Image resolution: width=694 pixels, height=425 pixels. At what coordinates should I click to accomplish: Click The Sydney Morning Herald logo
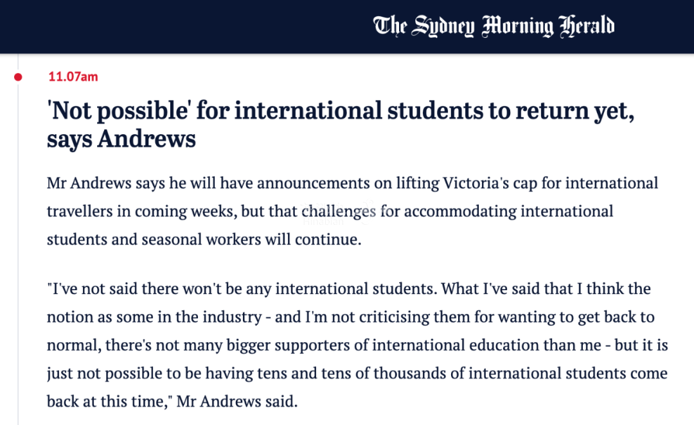[x=494, y=26]
